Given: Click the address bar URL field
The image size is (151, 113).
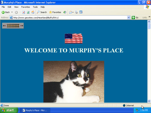Looking at the screenshot, I should pos(70,18).
